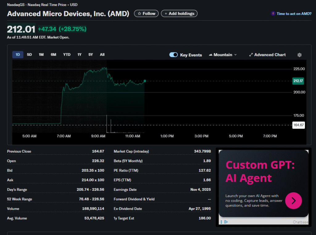The width and height of the screenshot is (316, 235).
Task: Click the Add holdings button
Action: pyautogui.click(x=179, y=14)
